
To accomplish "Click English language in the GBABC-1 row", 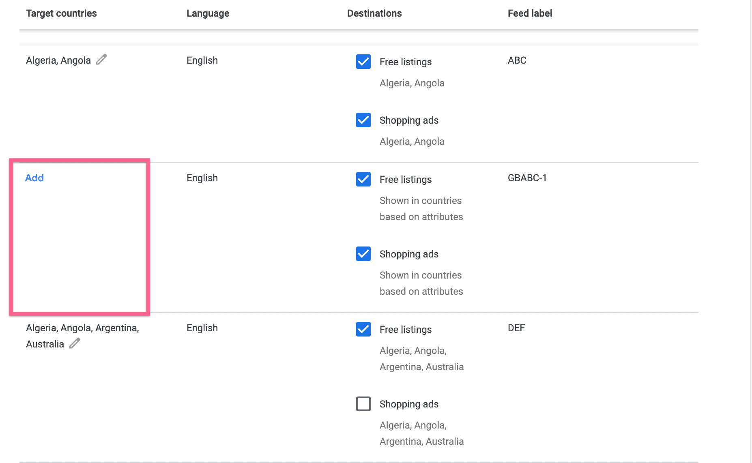I will click(x=202, y=178).
